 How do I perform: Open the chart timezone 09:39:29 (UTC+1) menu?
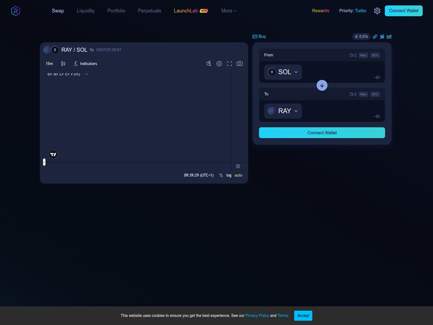tap(199, 175)
